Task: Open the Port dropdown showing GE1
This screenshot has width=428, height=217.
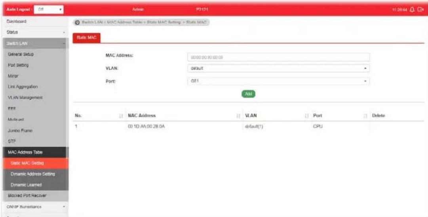Action: pos(278,81)
